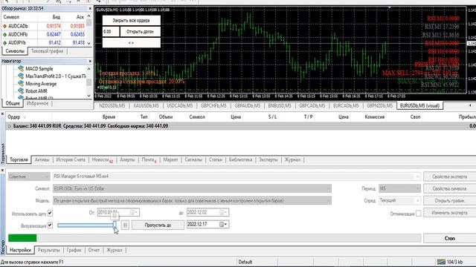Click the Открыть график button
This screenshot has height=267, width=476.
click(449, 200)
